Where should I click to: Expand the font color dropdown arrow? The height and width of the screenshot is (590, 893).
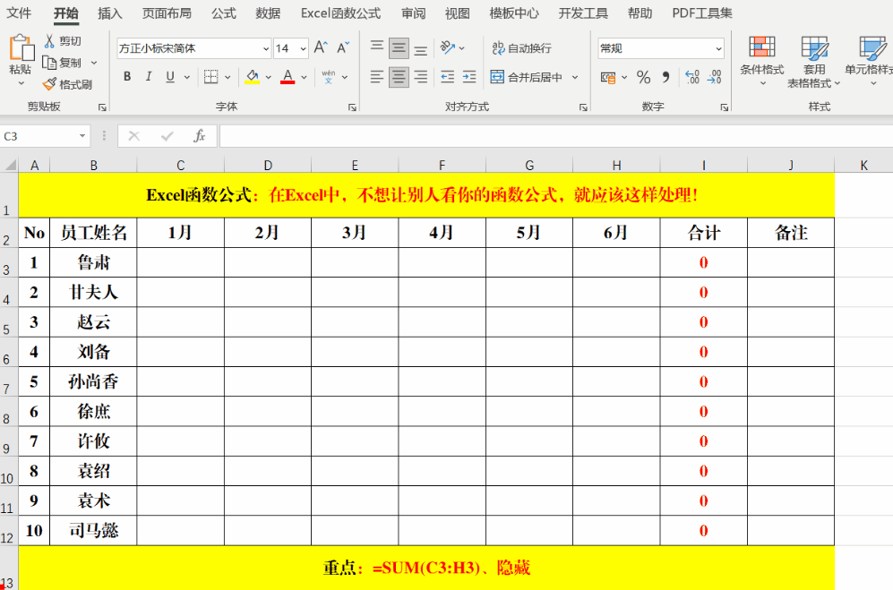pos(305,77)
